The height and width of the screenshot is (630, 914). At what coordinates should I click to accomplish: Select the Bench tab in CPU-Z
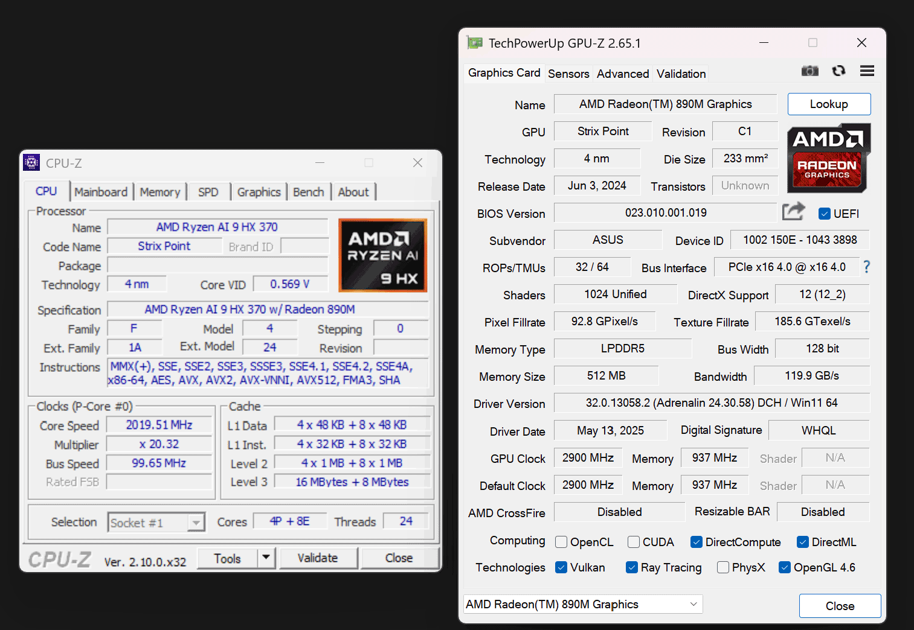click(x=309, y=192)
